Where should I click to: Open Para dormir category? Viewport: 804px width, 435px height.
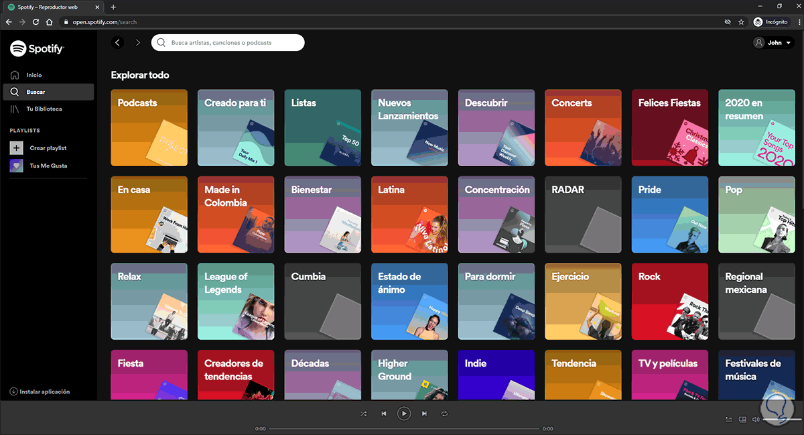pos(496,301)
